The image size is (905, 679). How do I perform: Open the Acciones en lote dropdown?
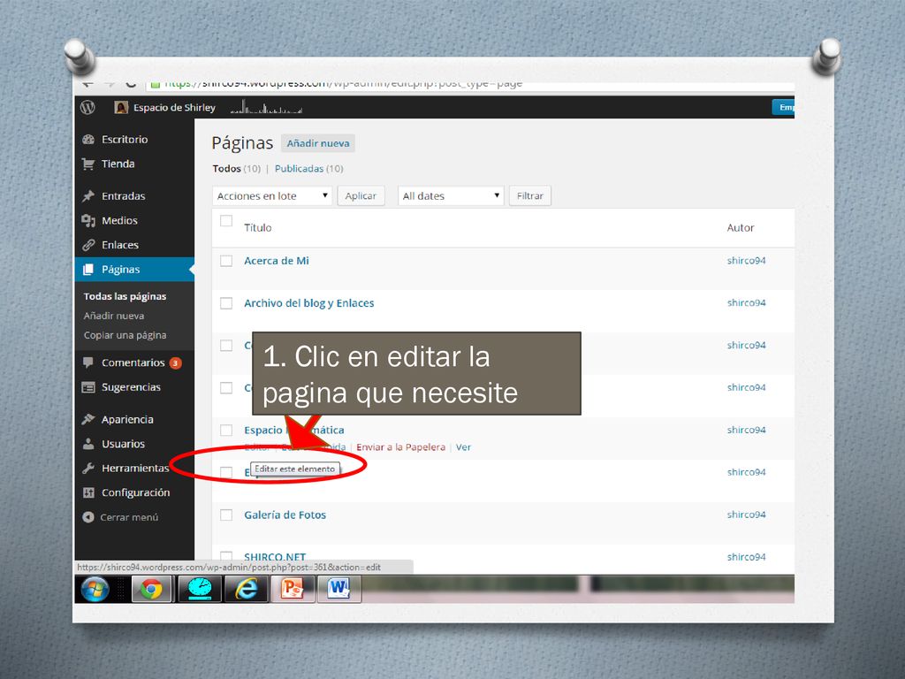coord(272,195)
